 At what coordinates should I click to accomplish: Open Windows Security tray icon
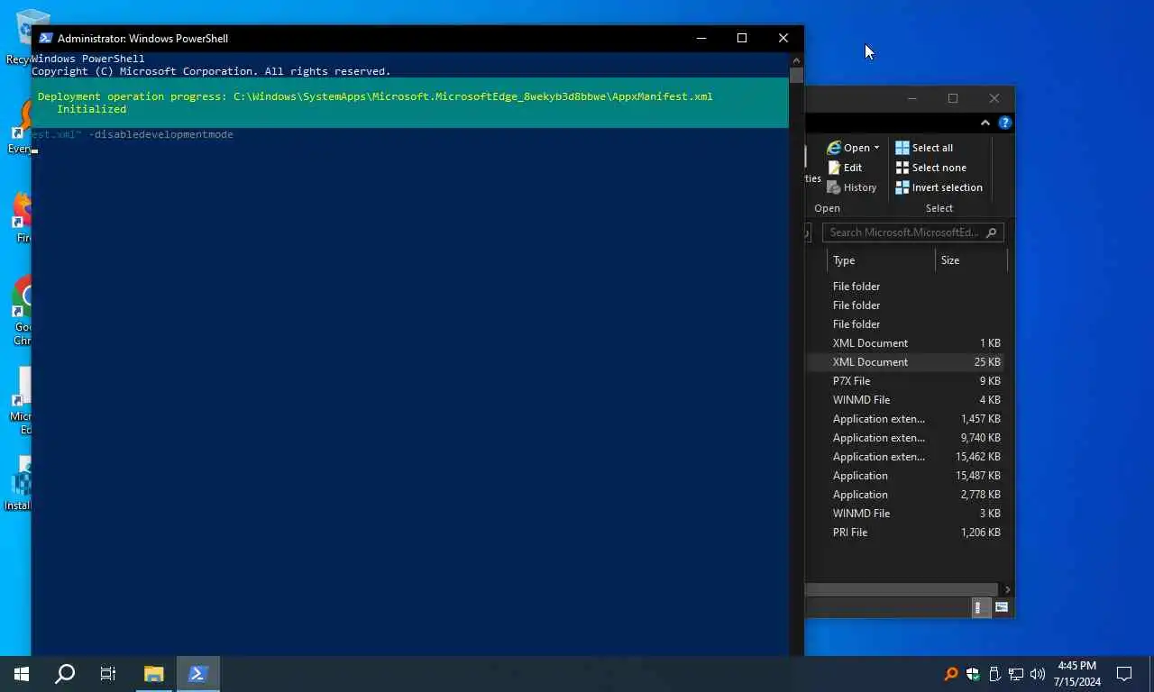pyautogui.click(x=973, y=674)
